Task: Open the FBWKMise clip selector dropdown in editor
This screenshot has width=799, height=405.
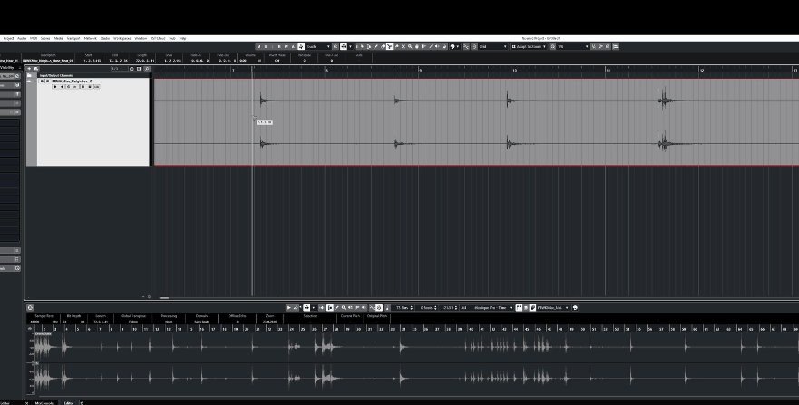Action: tap(553, 308)
